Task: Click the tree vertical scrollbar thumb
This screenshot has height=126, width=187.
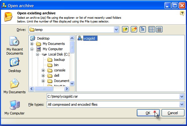Action: tap(72, 47)
